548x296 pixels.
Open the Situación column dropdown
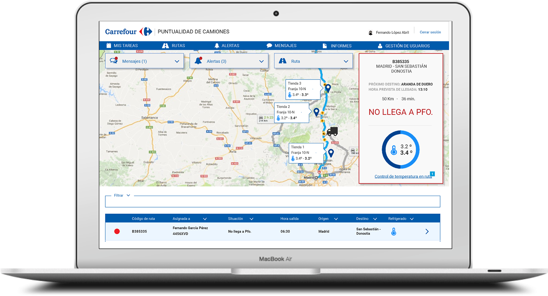[x=251, y=219]
